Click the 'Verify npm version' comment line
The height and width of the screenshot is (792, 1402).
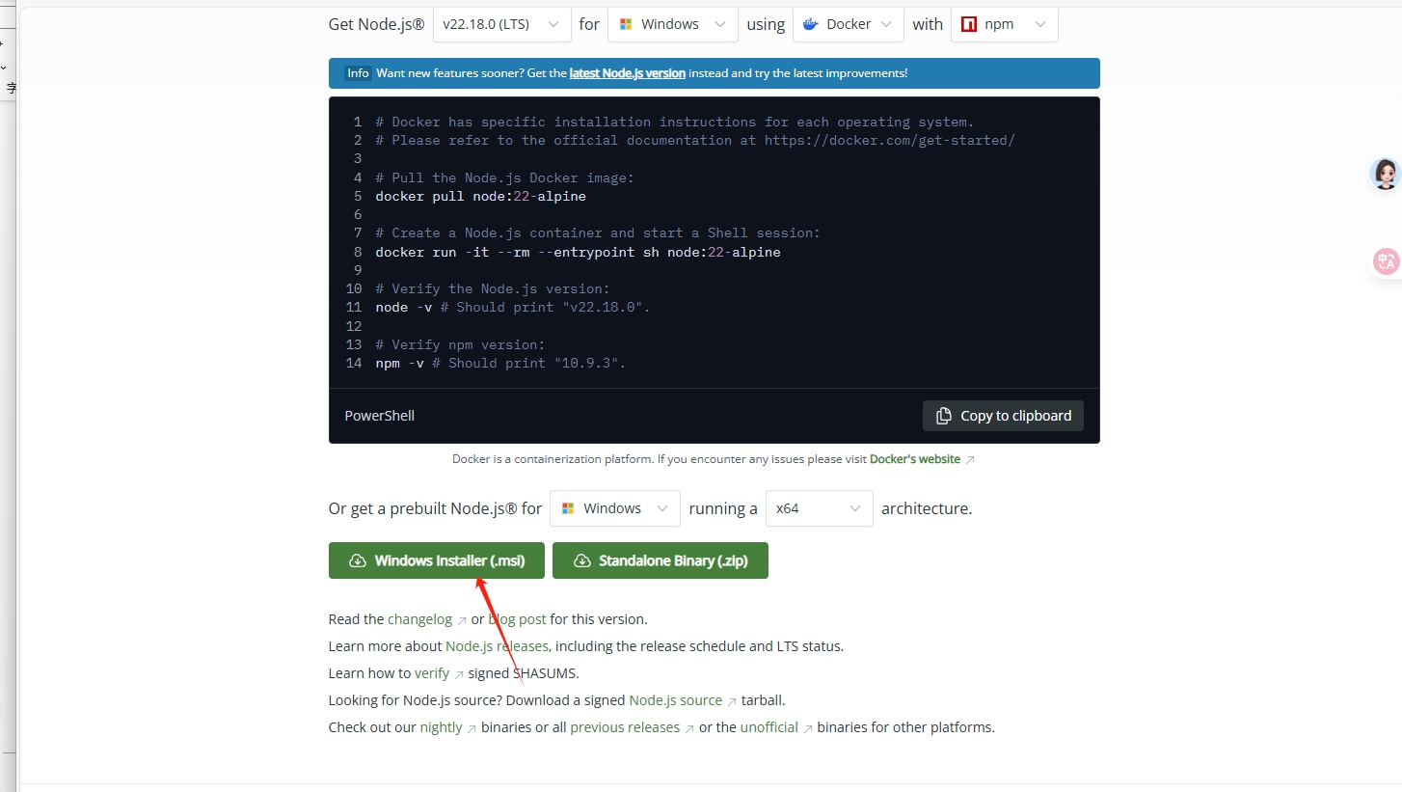click(x=461, y=344)
